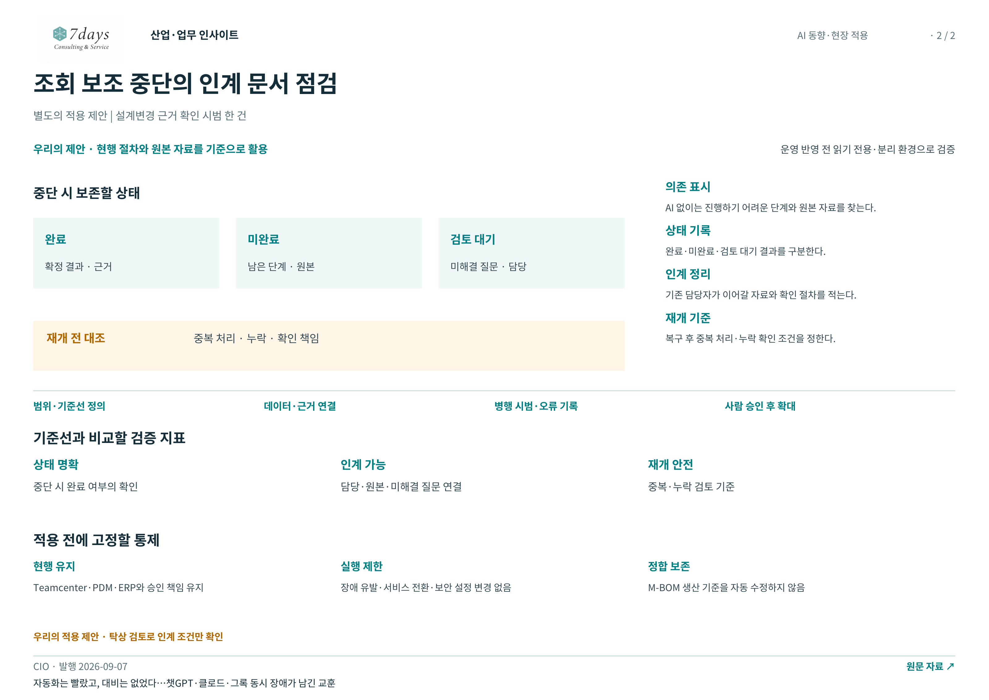Click the text AI 없이는 진행하기 어려운 단계와 원본 자료를 찾는다.

tap(770, 208)
